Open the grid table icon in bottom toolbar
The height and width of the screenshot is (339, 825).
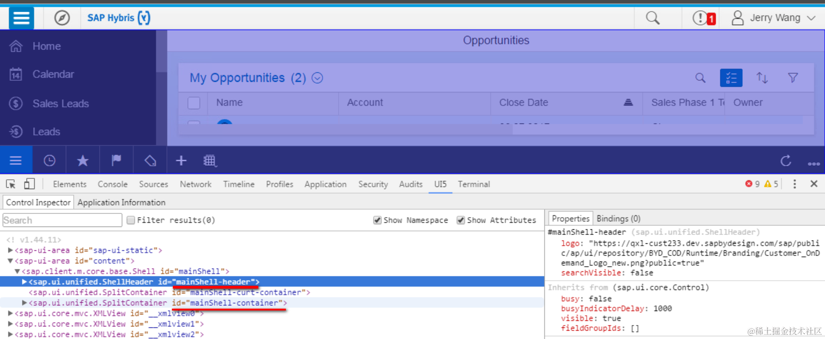click(x=210, y=161)
